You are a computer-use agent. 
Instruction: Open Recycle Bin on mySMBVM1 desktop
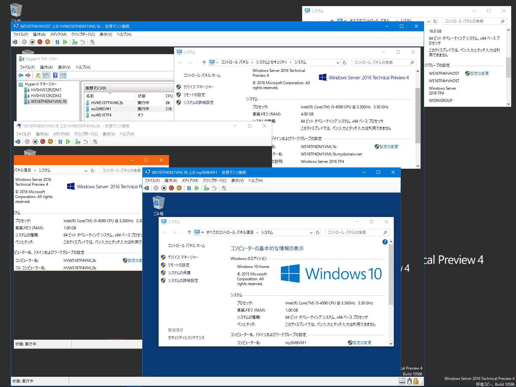coord(158,206)
